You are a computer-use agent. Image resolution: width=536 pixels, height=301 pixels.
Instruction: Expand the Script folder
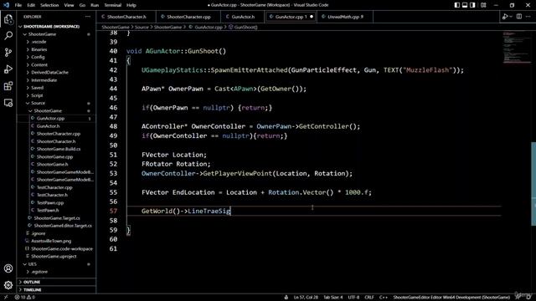coord(37,95)
